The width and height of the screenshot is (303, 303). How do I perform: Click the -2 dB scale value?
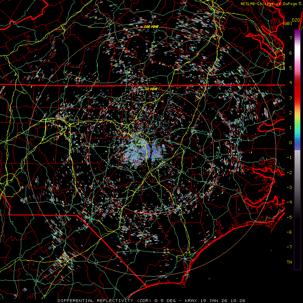click(x=289, y=172)
